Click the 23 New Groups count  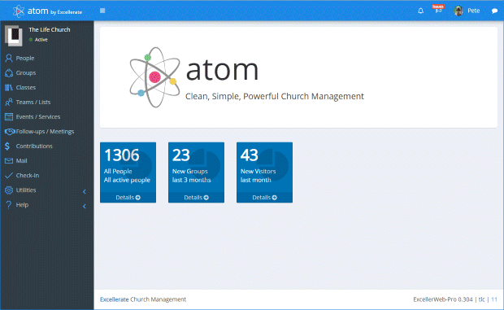[x=181, y=155]
